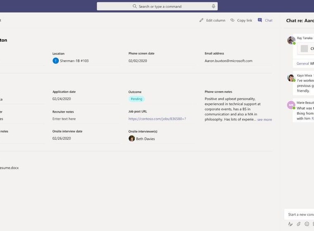This screenshot has height=231, width=314.
Task: Click the Format text icon below compose box
Action: (x=290, y=224)
